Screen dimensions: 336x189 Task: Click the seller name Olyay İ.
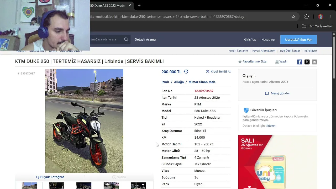[249, 76]
